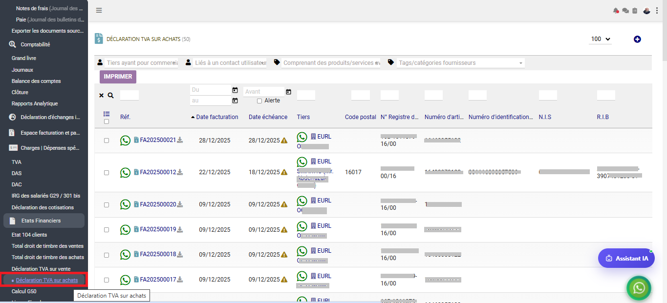Open the 100 rows-per-page dropdown
The height and width of the screenshot is (303, 667).
(x=601, y=39)
